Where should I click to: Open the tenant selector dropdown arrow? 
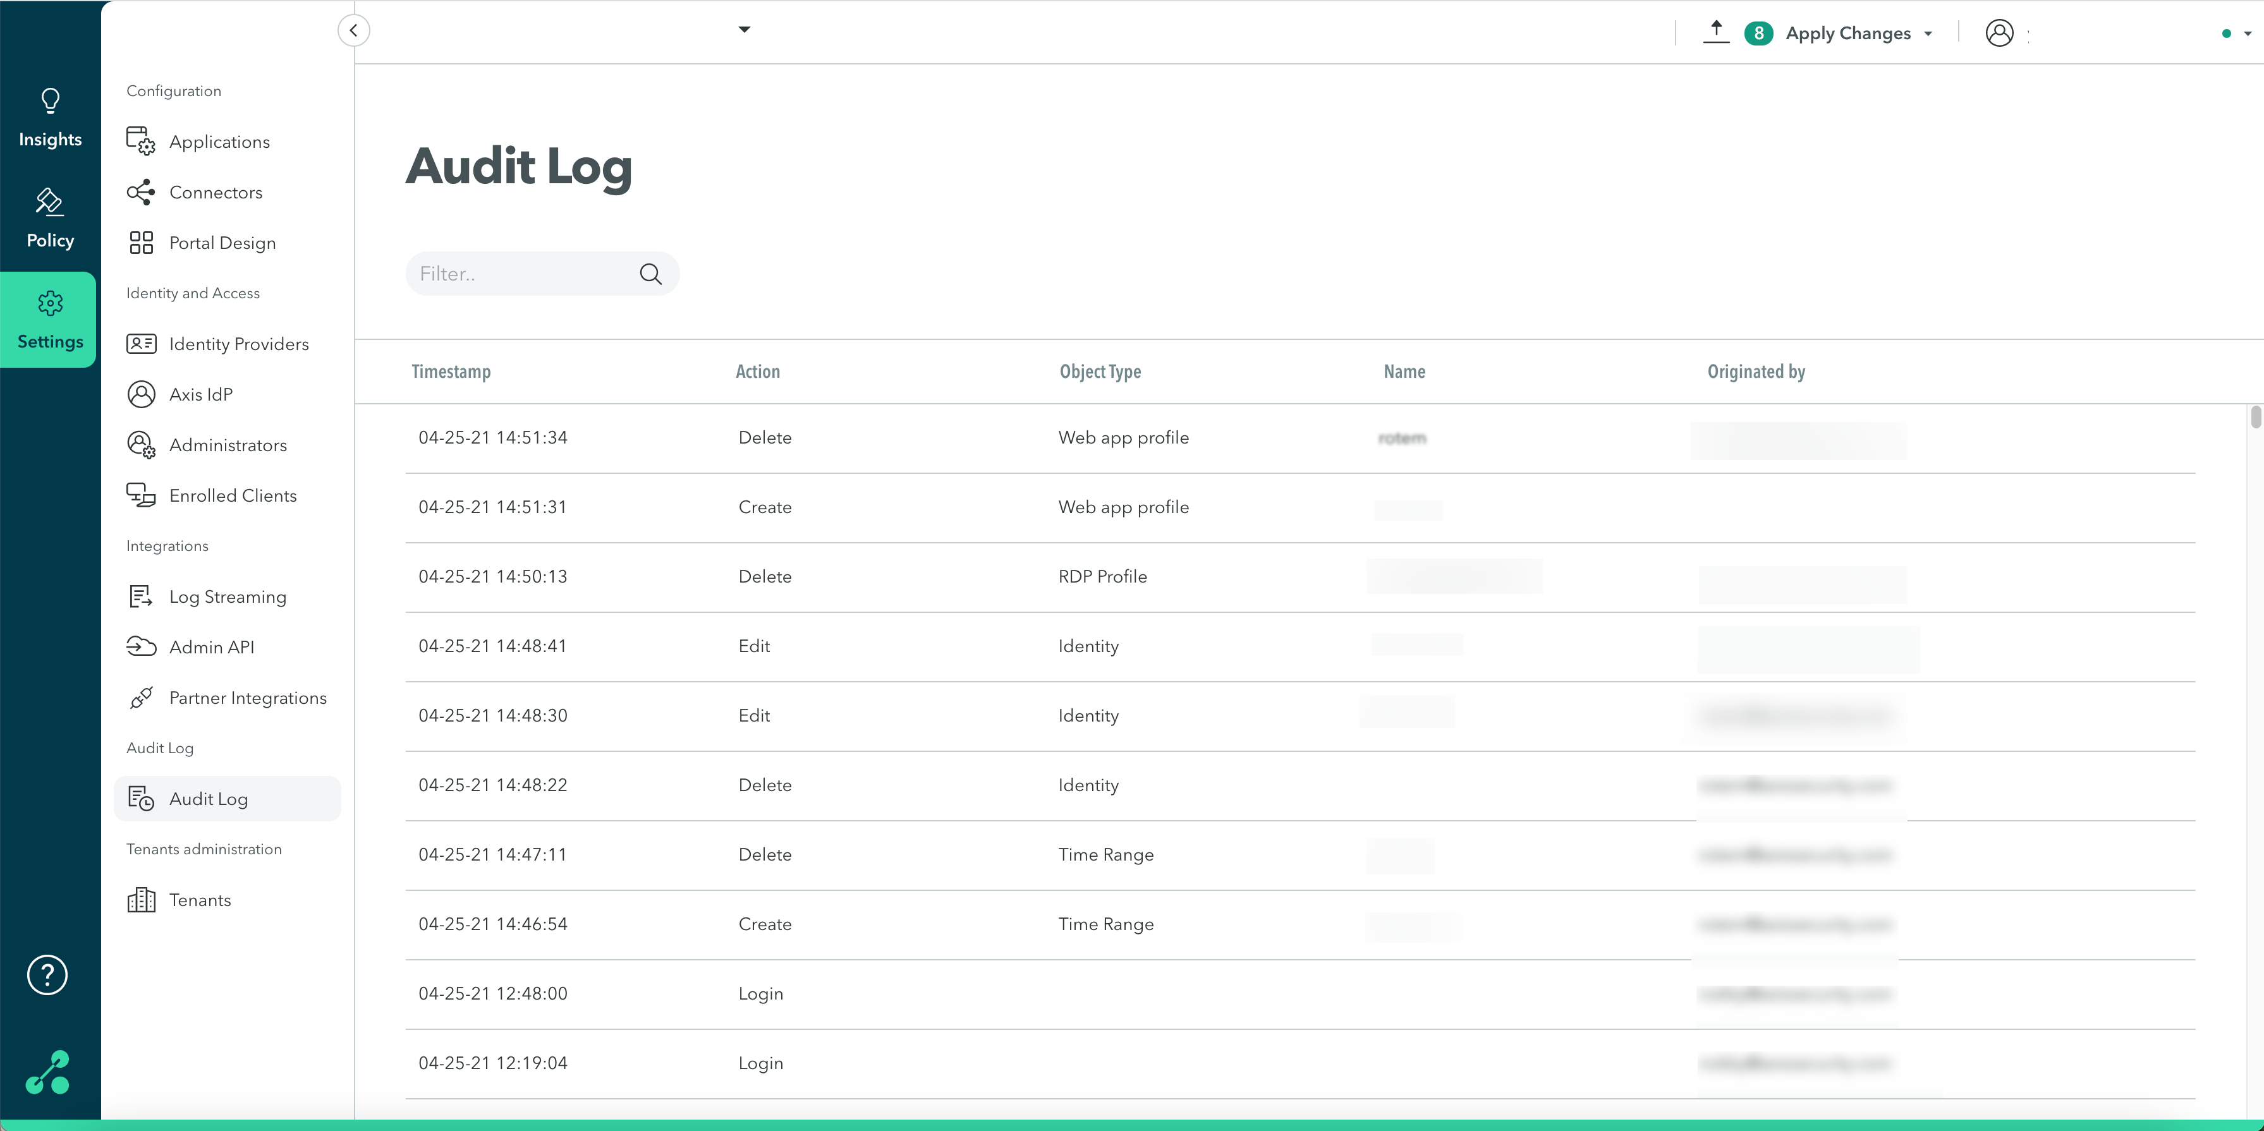click(x=745, y=30)
